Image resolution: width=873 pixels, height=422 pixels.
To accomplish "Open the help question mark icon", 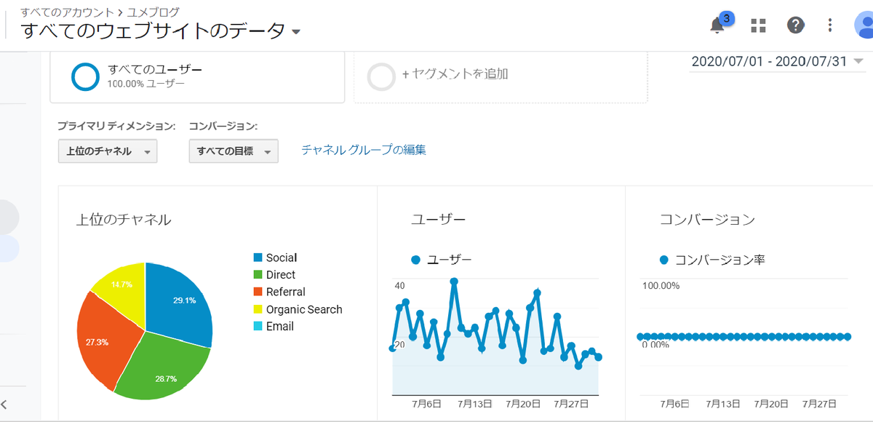I will click(796, 25).
